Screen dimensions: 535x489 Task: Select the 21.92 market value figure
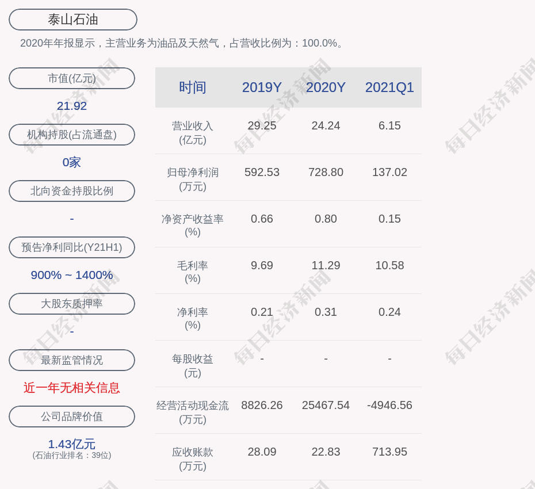pos(72,106)
